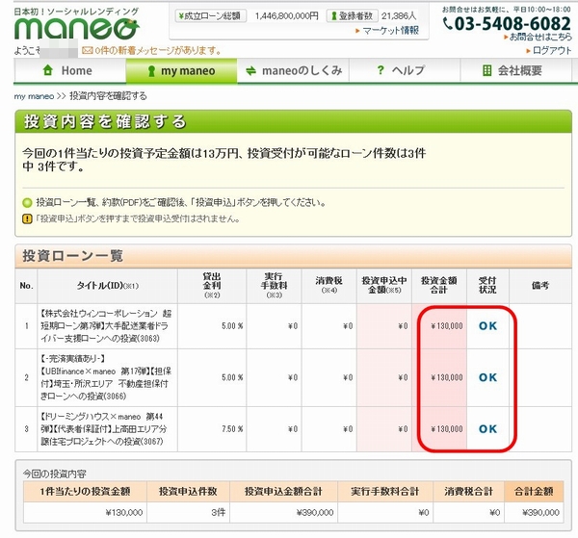Click the my maneo person icon
The image size is (578, 538).
(151, 70)
